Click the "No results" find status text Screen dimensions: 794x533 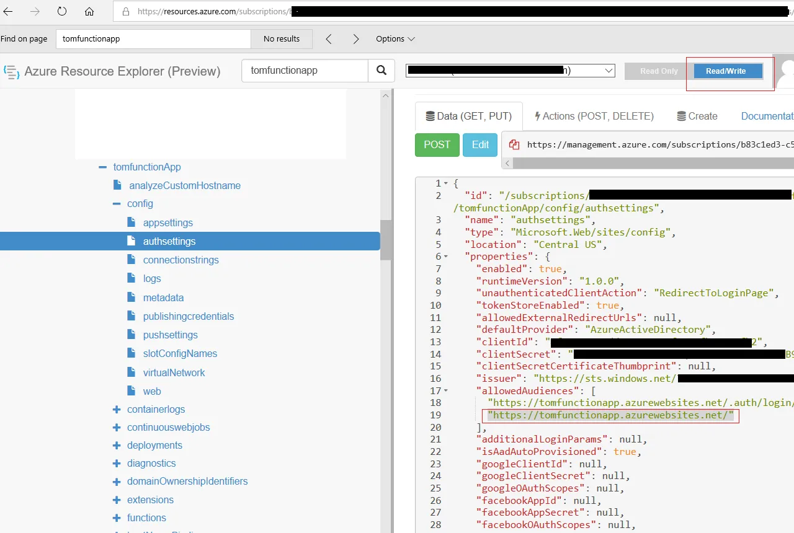[282, 38]
